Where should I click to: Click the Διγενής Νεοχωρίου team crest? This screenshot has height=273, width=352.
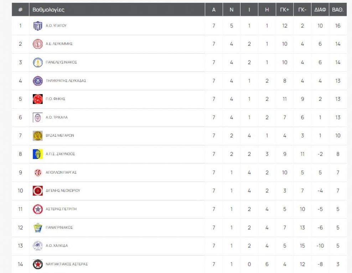(38, 191)
